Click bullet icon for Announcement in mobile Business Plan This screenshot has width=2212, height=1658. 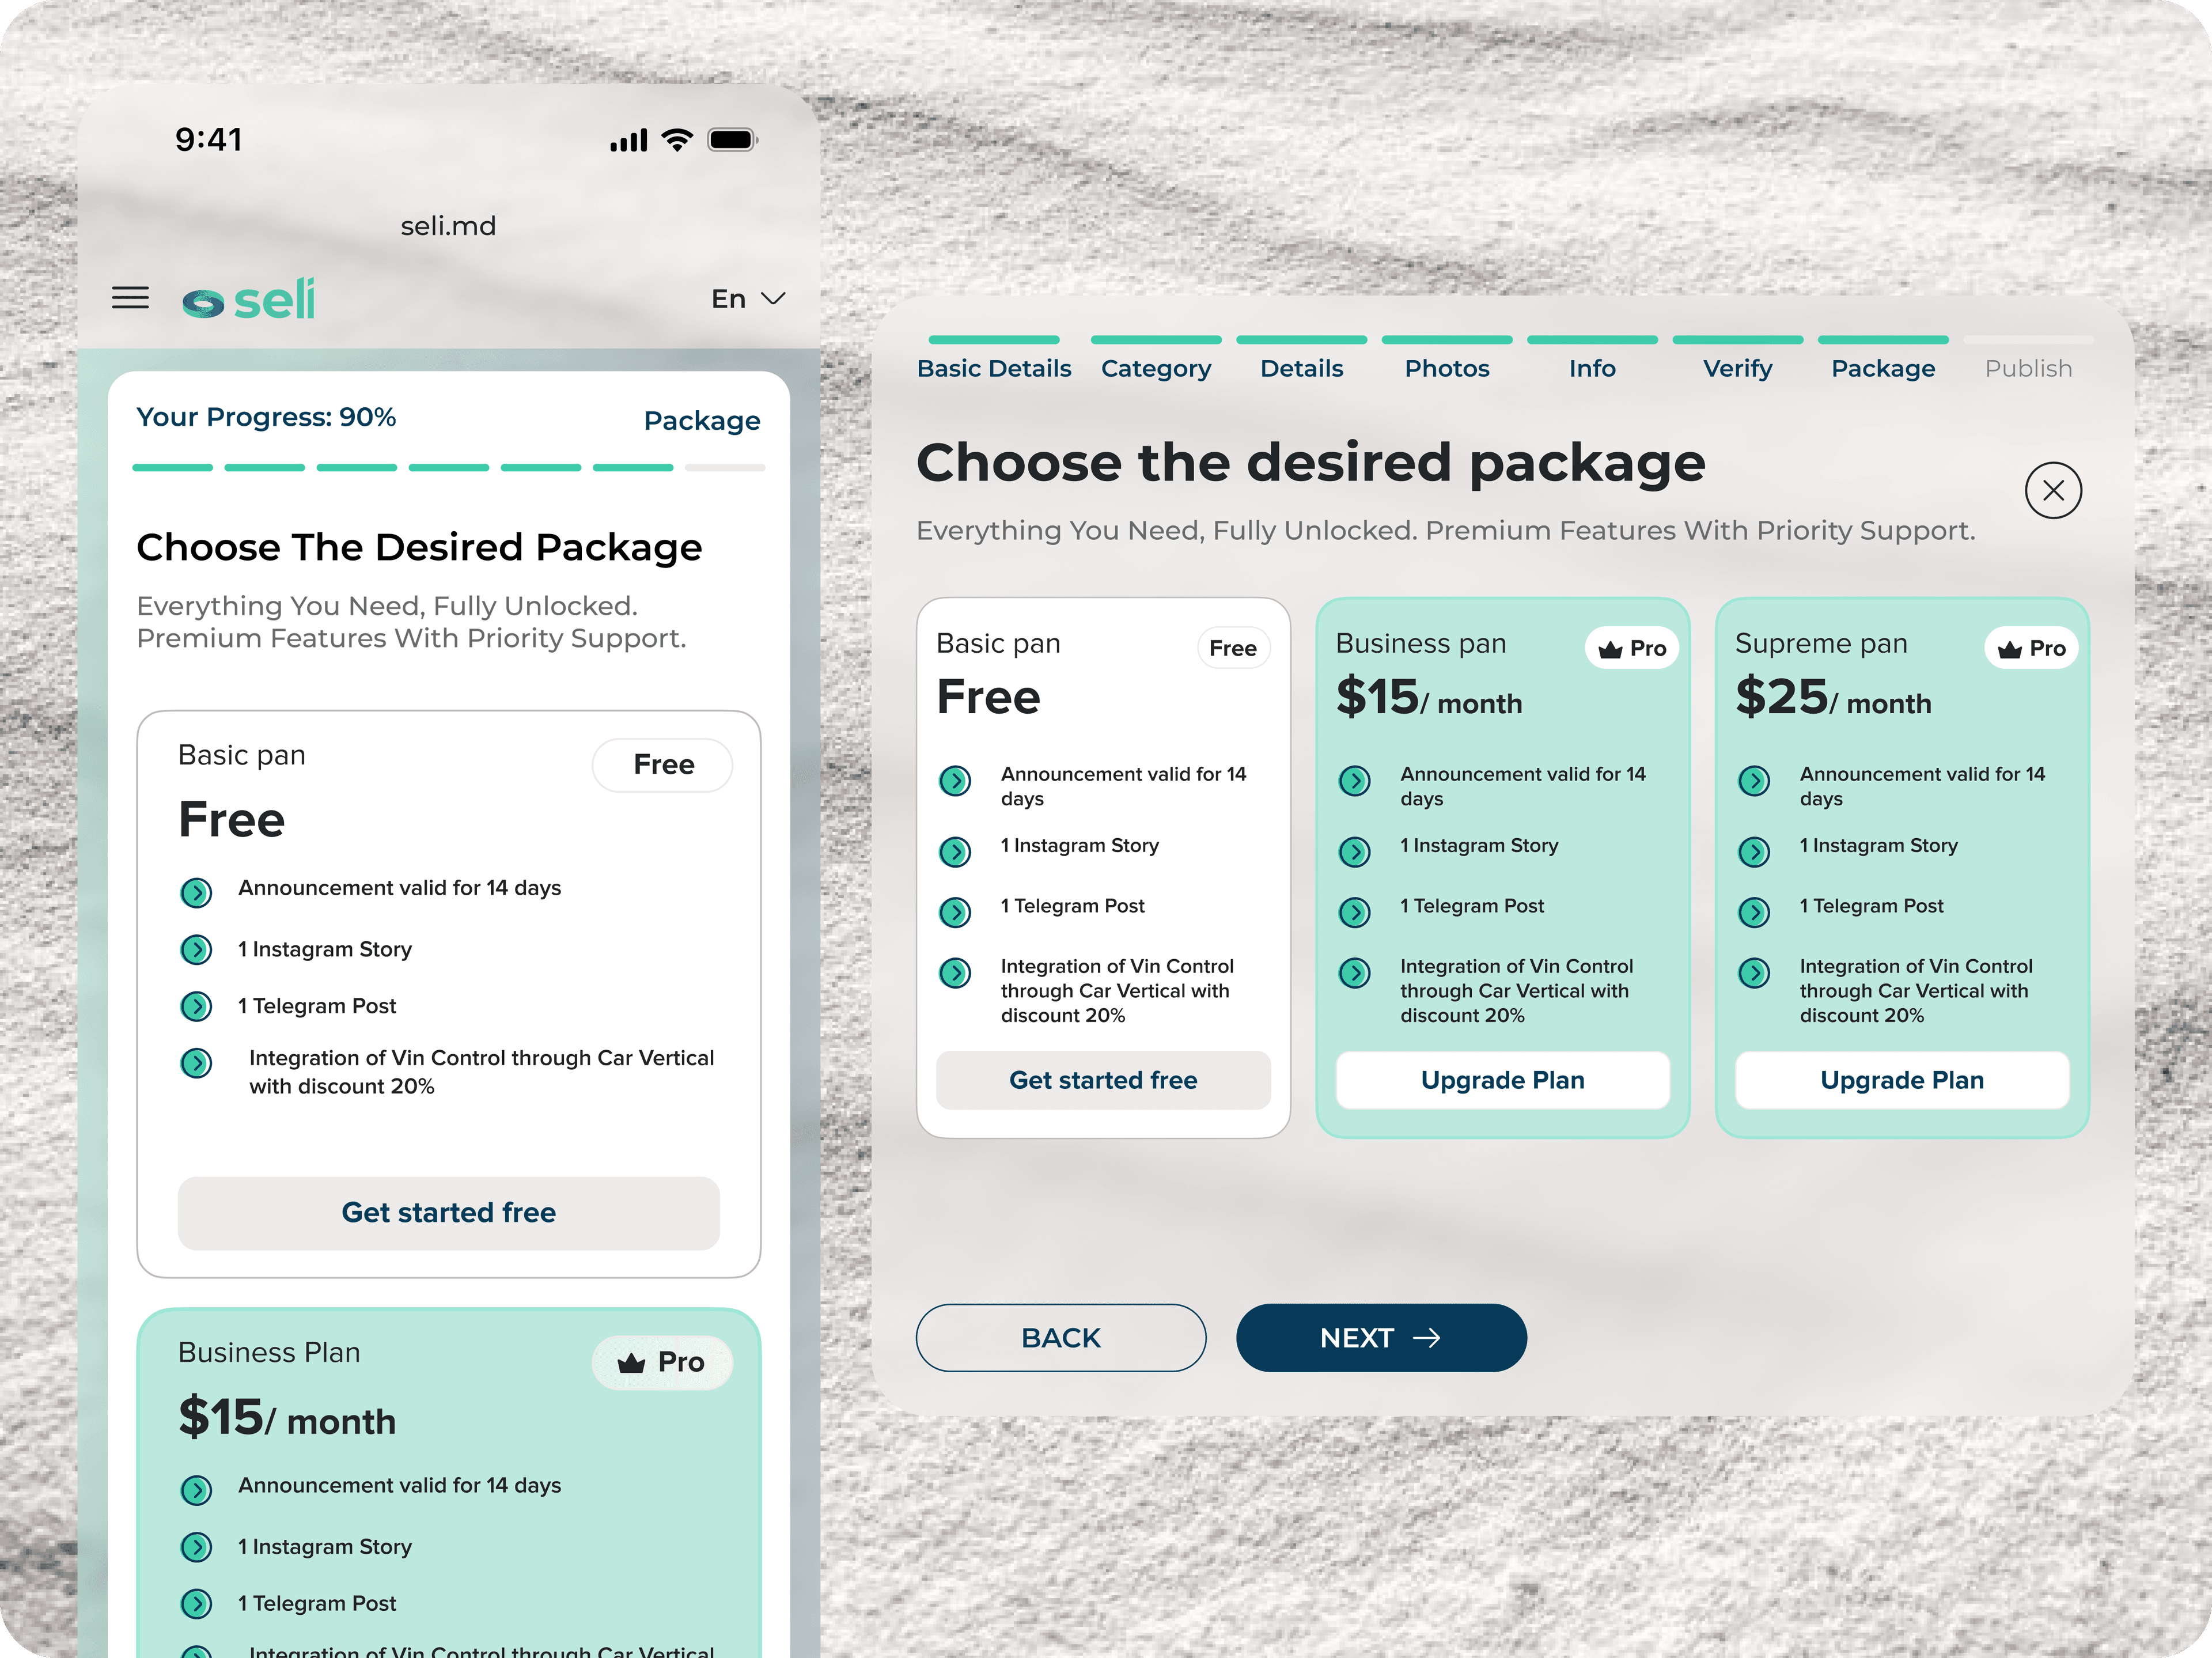[x=196, y=1490]
